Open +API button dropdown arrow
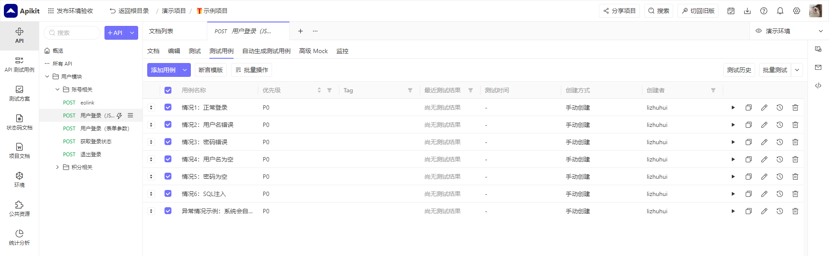Viewport: 829px width, 256px height. point(132,33)
